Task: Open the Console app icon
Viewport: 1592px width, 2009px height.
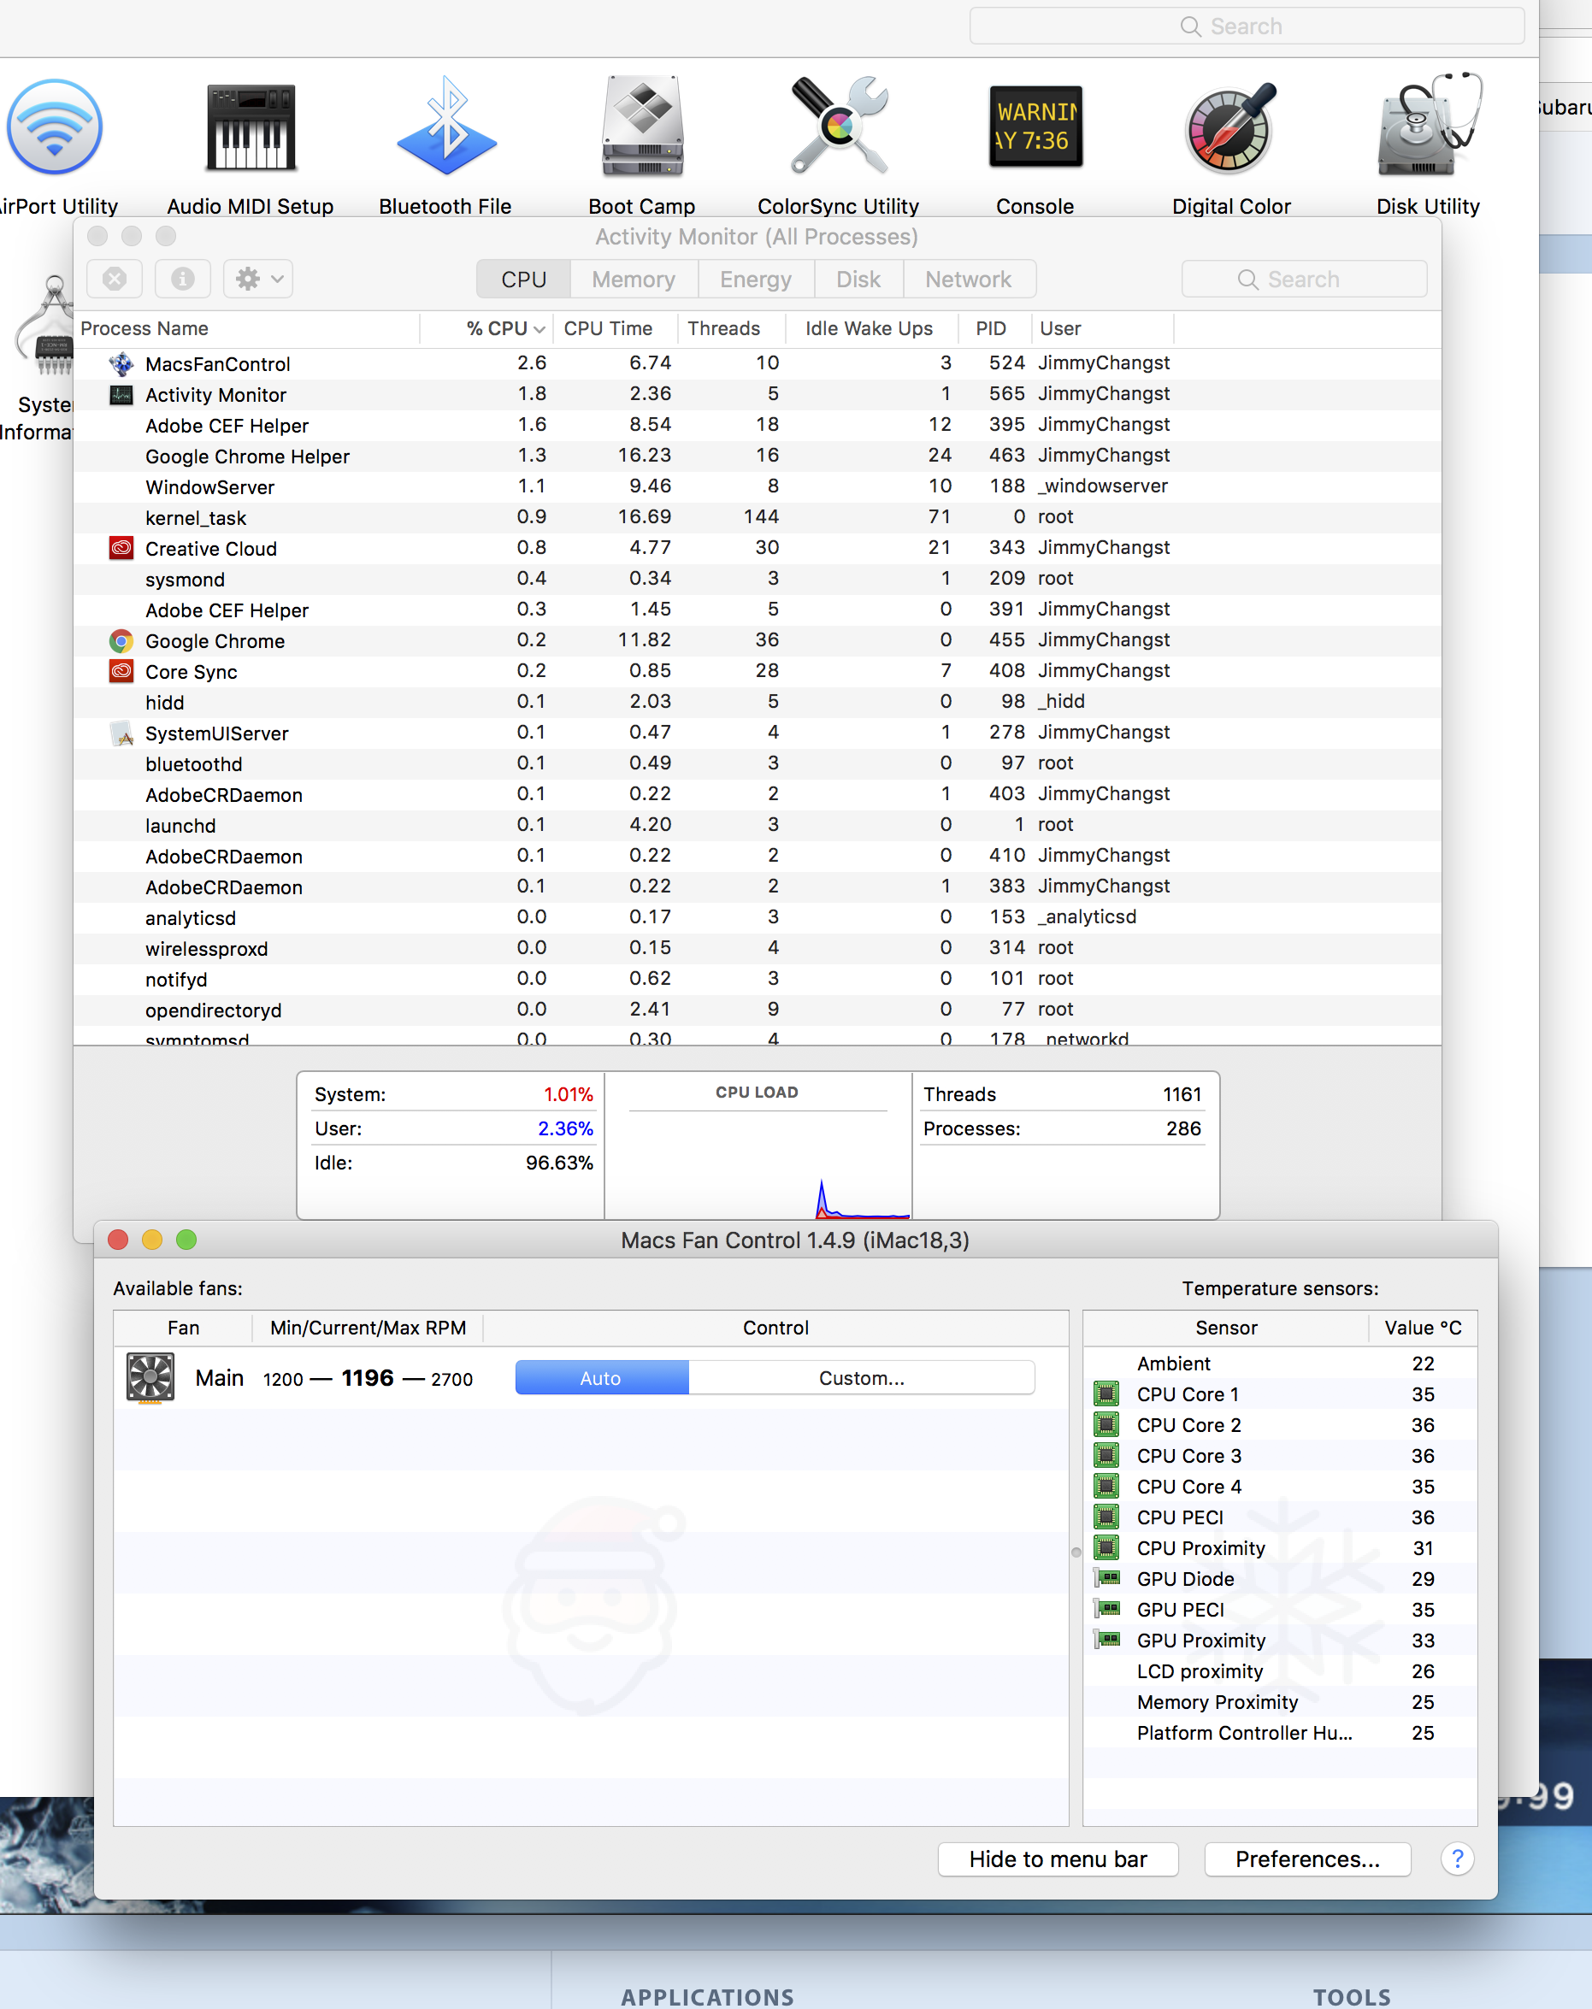Action: 1035,127
